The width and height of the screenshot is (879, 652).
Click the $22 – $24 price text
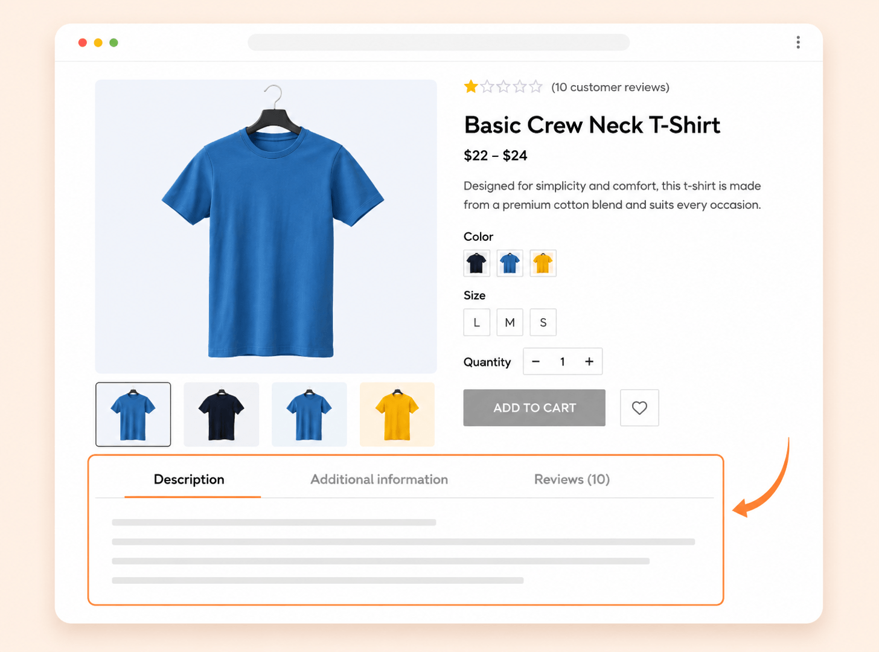coord(496,156)
